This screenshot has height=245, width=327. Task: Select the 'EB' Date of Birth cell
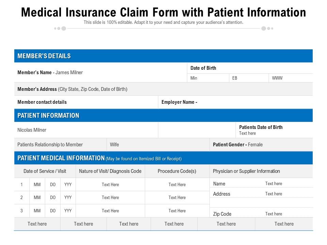(235, 78)
